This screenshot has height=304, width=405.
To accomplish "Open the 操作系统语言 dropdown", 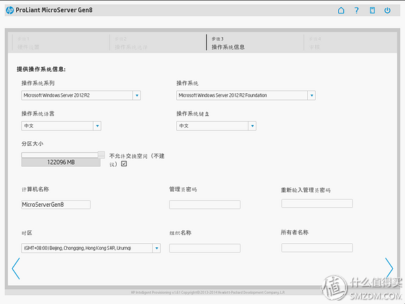I will pyautogui.click(x=61, y=126).
